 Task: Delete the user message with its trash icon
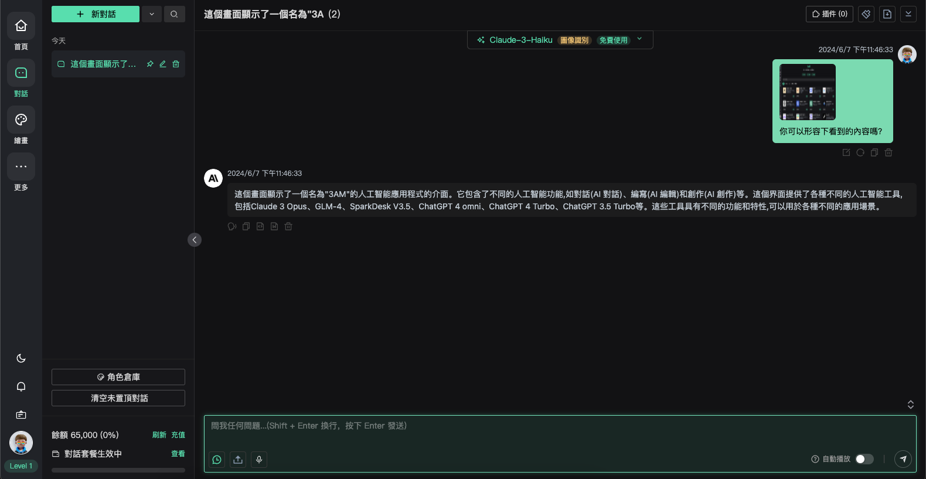pyautogui.click(x=888, y=152)
